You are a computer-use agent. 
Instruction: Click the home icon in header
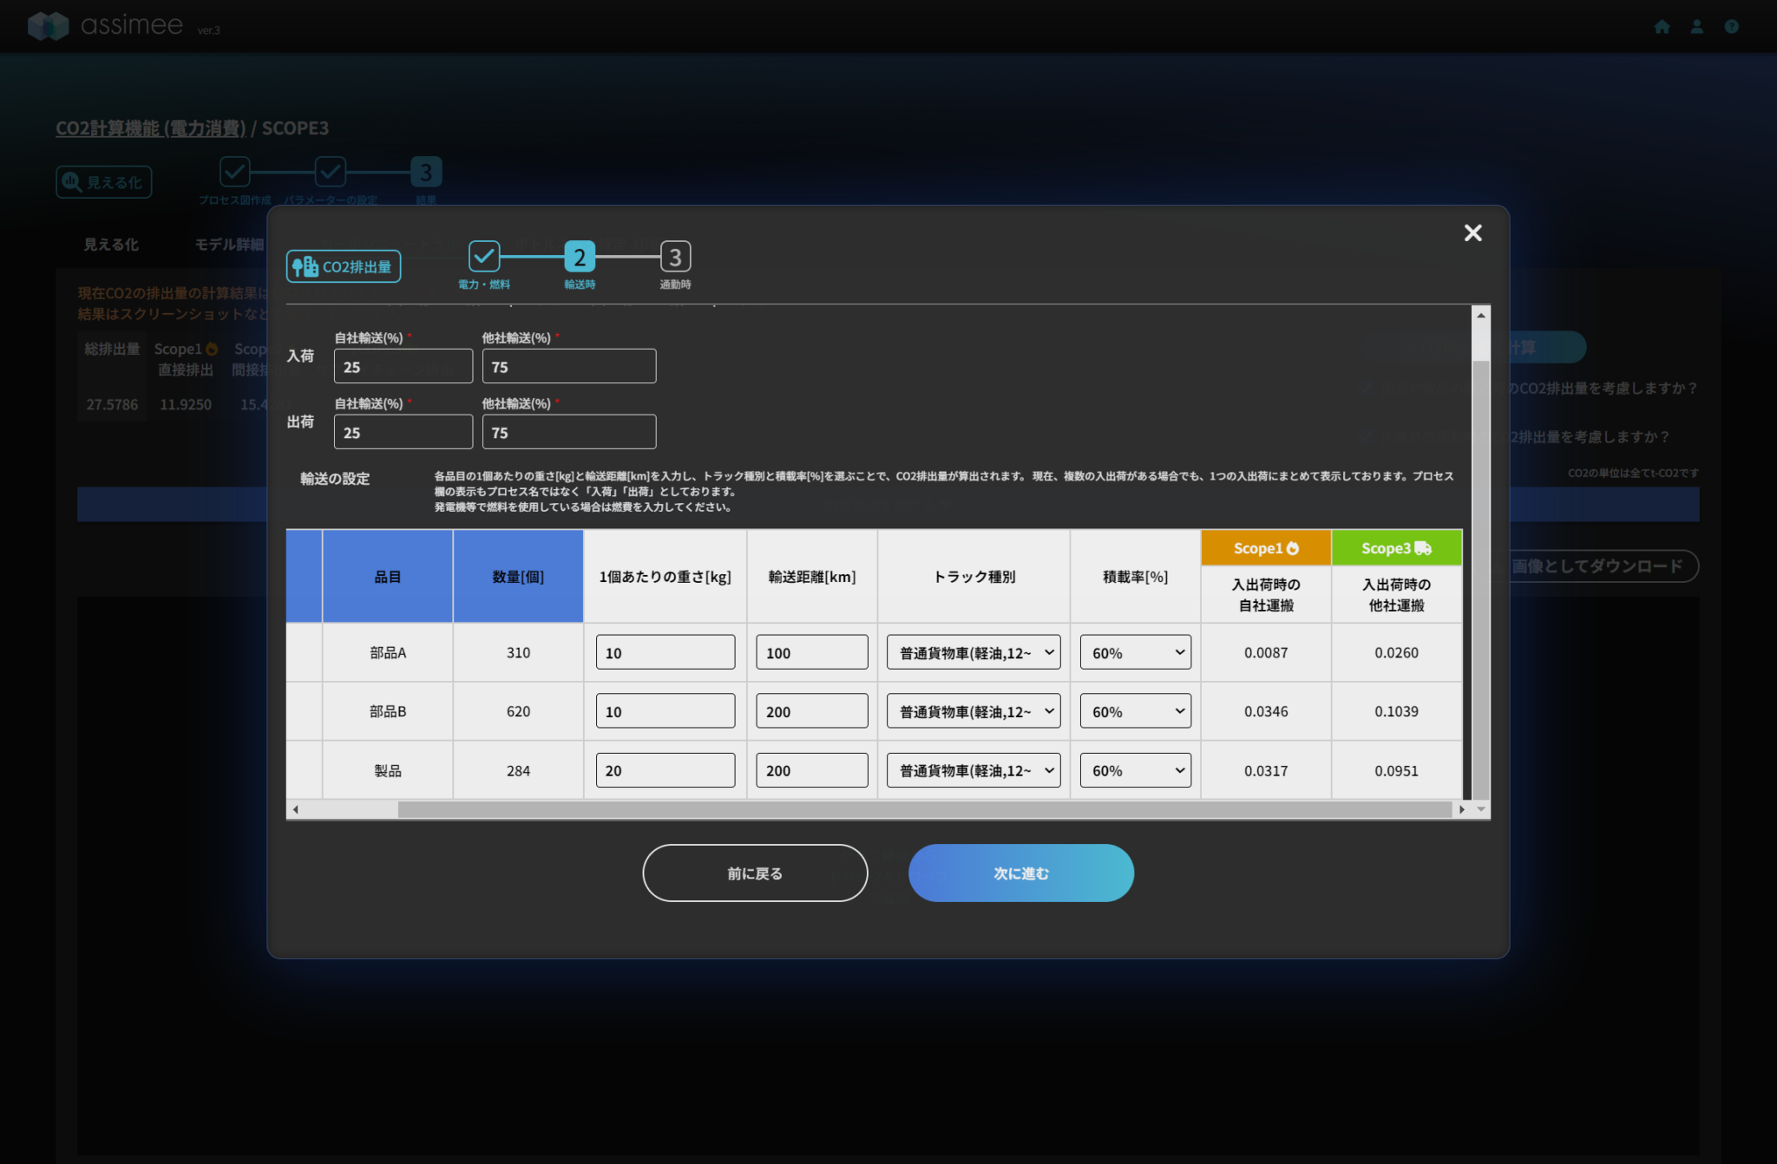tap(1662, 27)
